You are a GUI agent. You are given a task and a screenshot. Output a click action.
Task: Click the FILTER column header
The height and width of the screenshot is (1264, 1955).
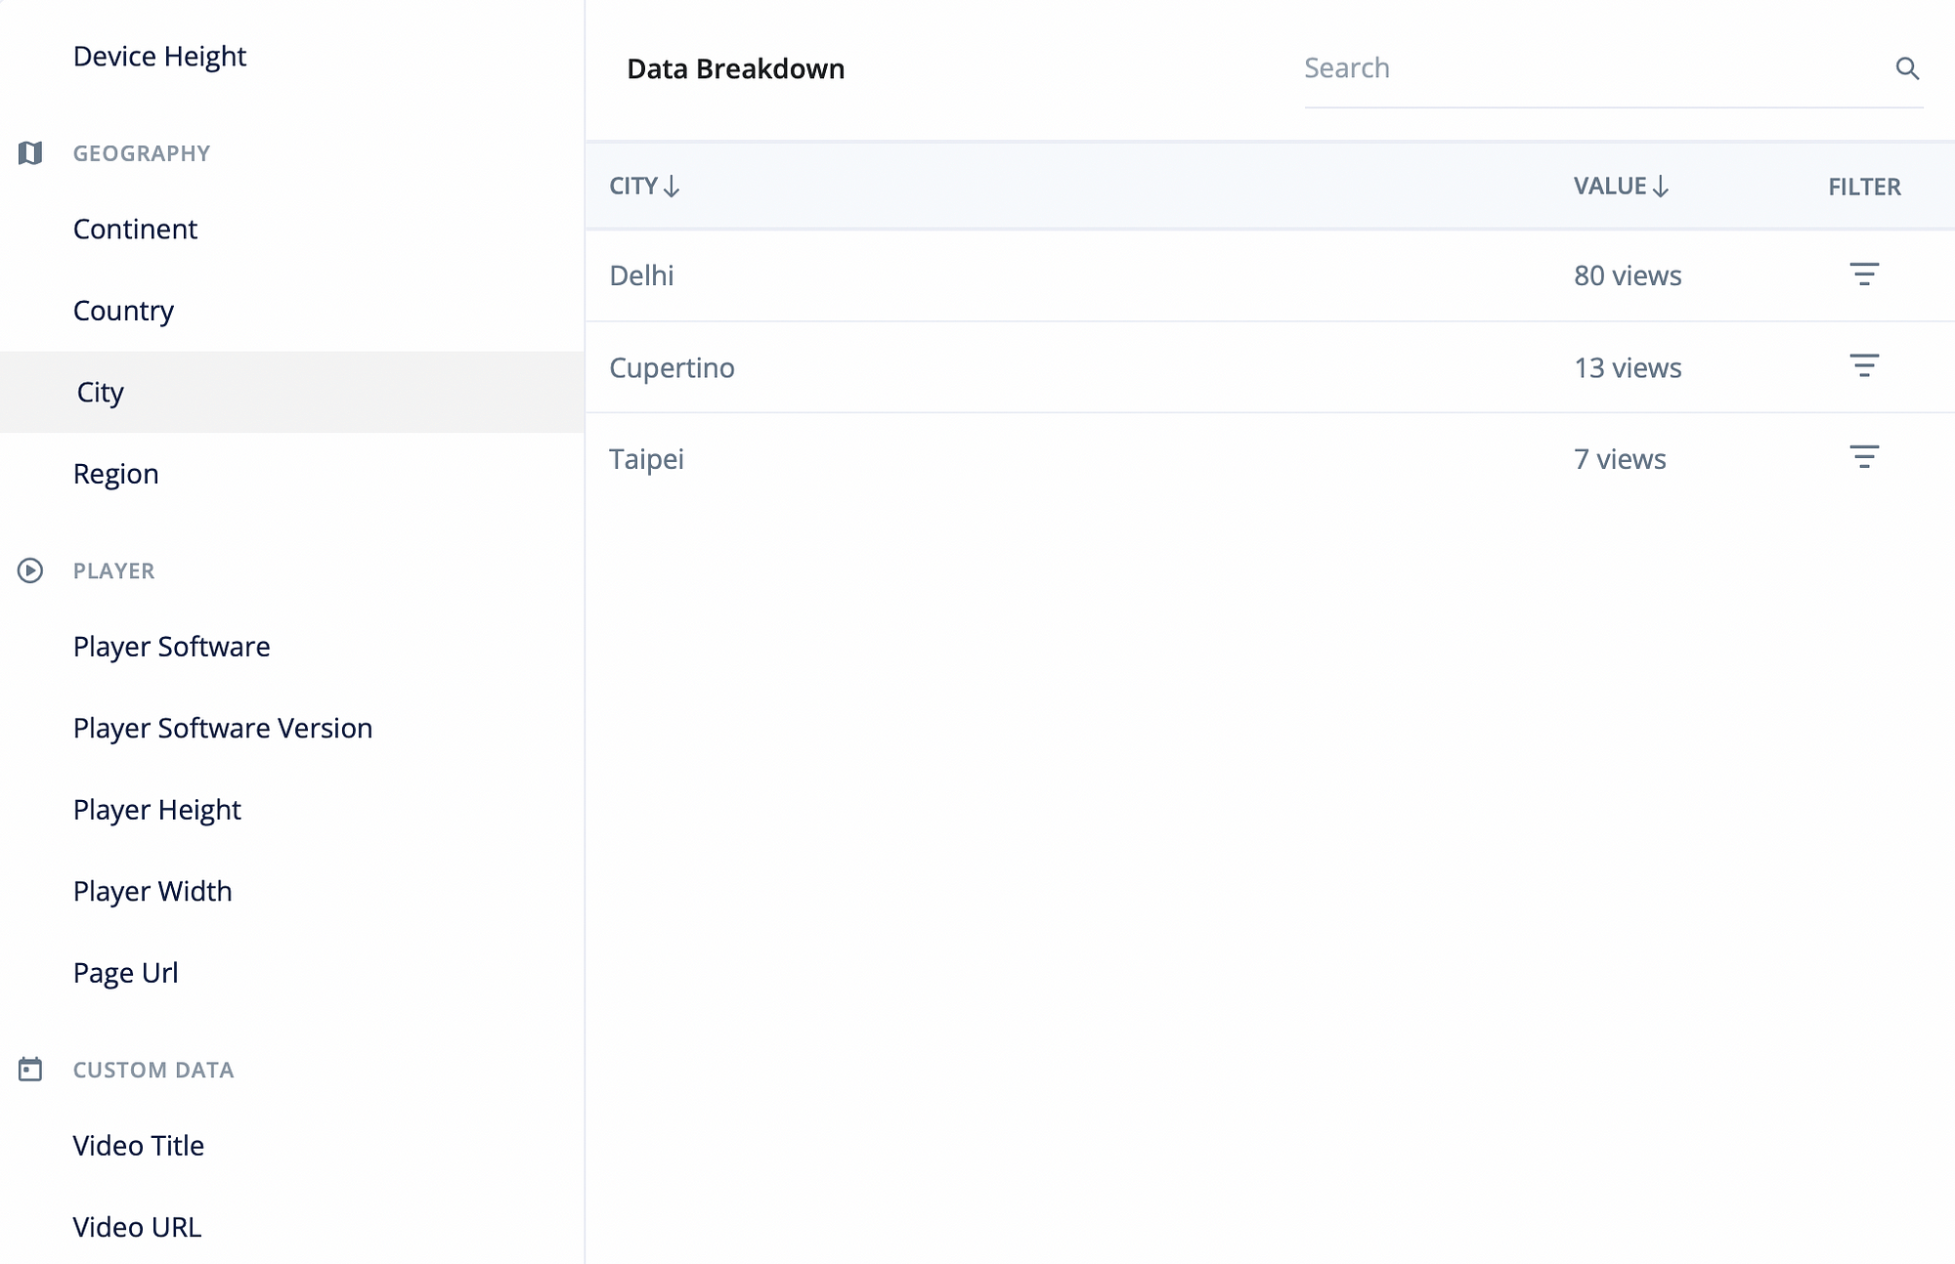[x=1864, y=187]
